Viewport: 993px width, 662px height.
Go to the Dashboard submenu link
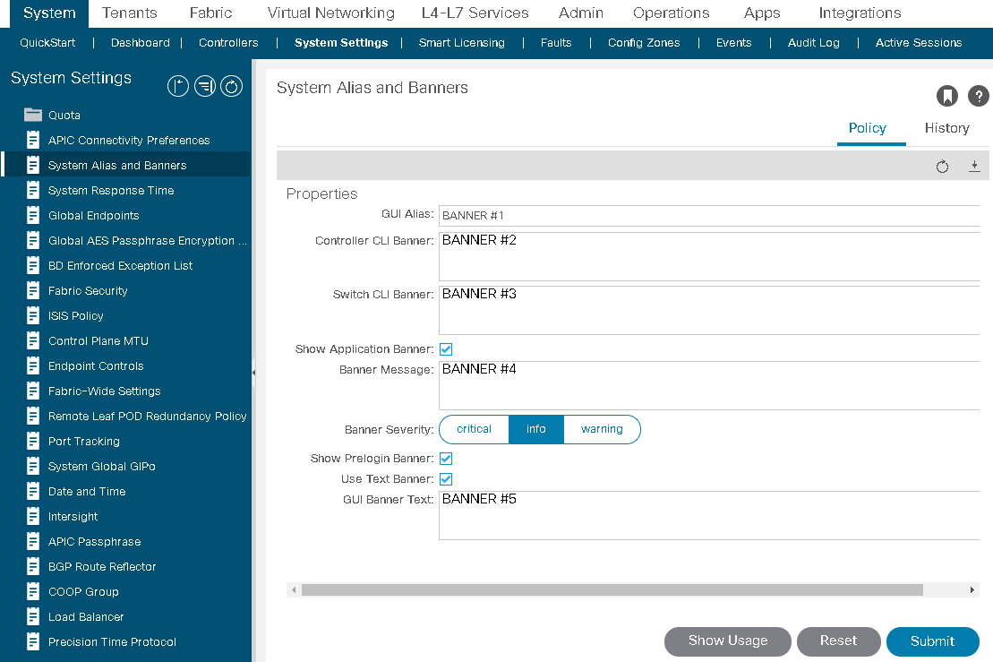click(x=140, y=42)
